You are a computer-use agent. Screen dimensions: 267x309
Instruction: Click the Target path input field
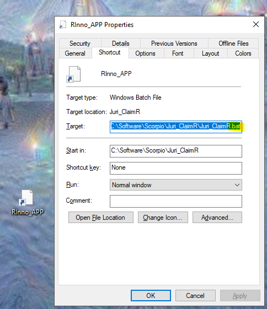tap(176, 127)
